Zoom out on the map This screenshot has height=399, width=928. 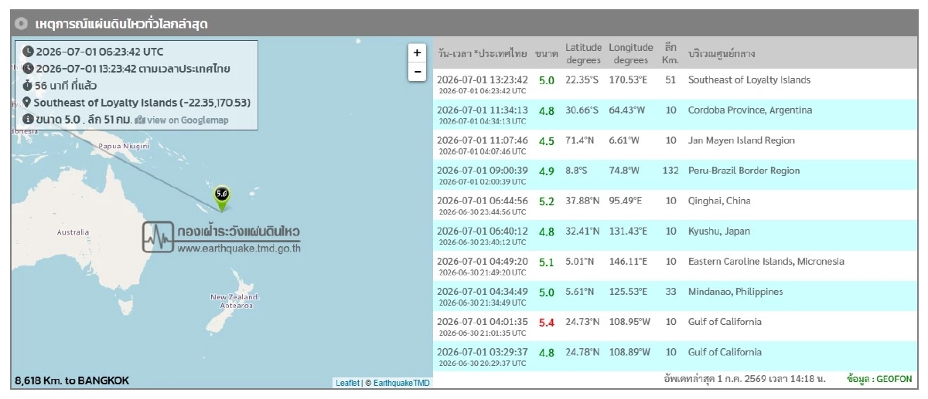click(417, 72)
